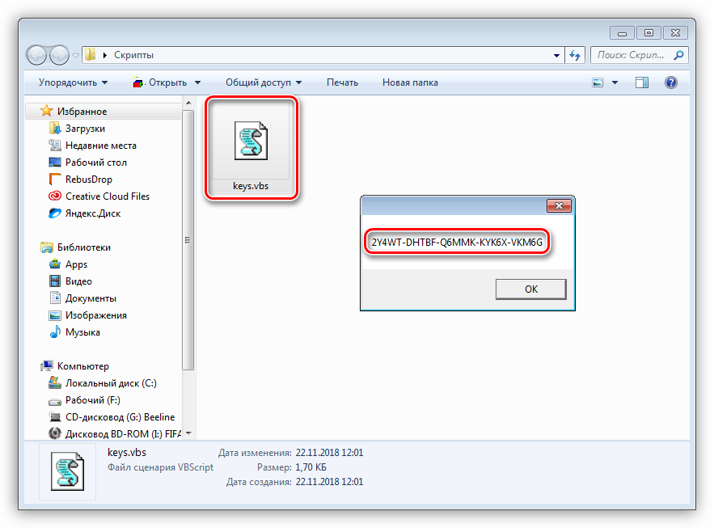Image resolution: width=714 pixels, height=528 pixels.
Task: Open CD-дисковод (G:) Beeline drive
Action: (x=120, y=417)
